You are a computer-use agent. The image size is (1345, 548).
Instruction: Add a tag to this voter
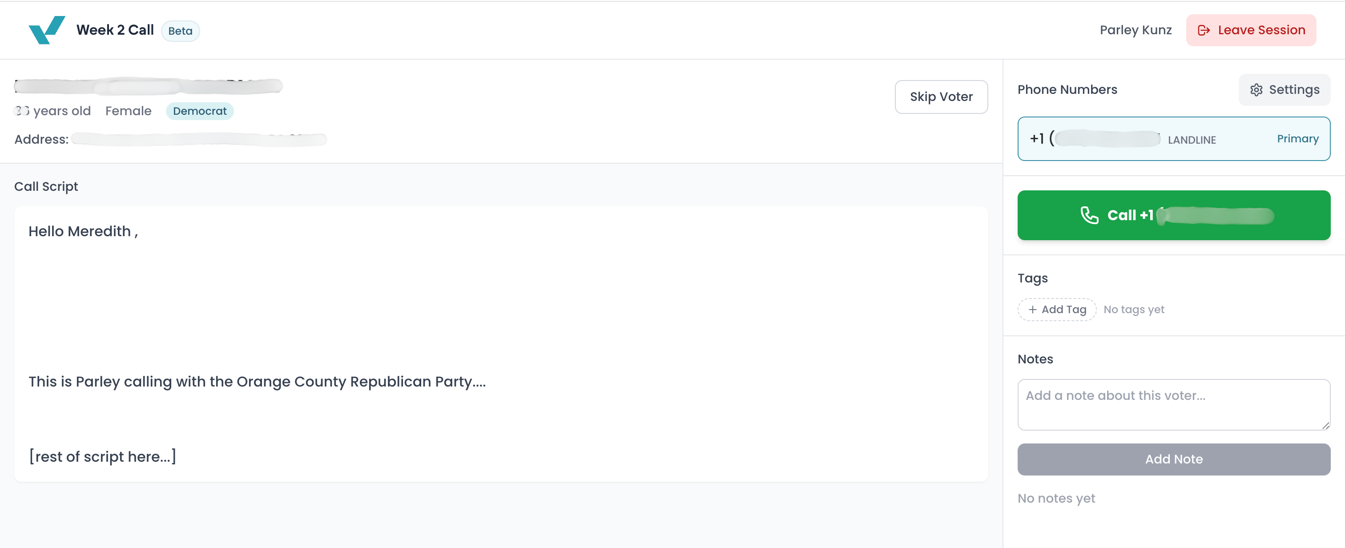pyautogui.click(x=1057, y=310)
